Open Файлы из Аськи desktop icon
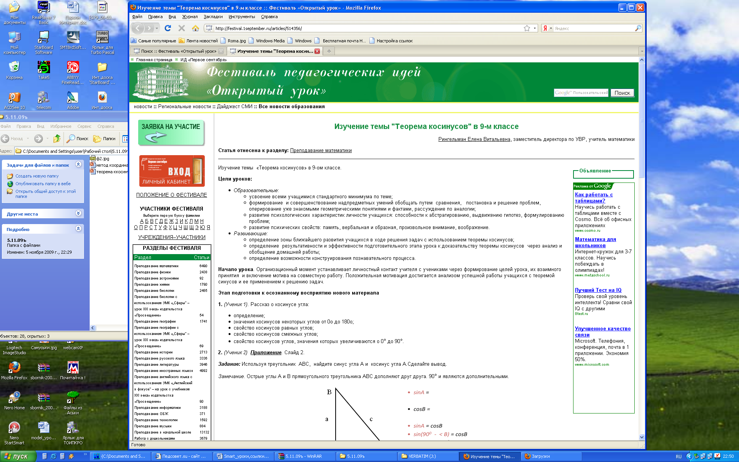This screenshot has width=739, height=462. click(x=73, y=403)
